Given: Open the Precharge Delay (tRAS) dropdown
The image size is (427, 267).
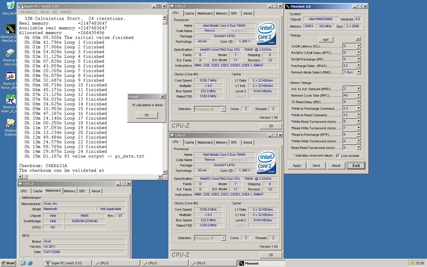Looking at the screenshot, I should pos(359,66).
